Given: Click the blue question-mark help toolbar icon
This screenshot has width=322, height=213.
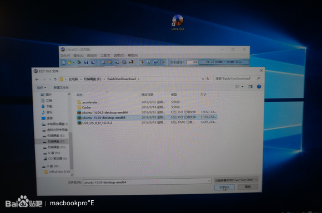Looking at the screenshot, I should (155, 62).
